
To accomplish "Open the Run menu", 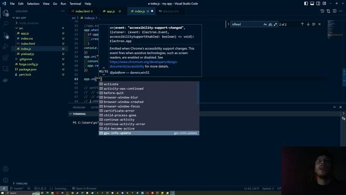I will point(63,4).
